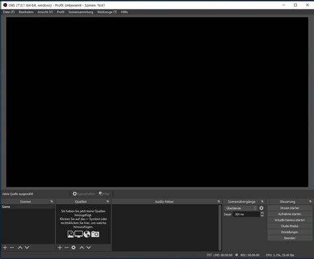The height and width of the screenshot is (259, 314).
Task: Click Aufnahme starten button
Action: pyautogui.click(x=289, y=214)
